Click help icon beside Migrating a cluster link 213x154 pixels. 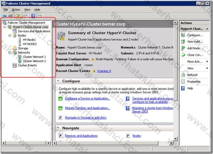click(128, 108)
